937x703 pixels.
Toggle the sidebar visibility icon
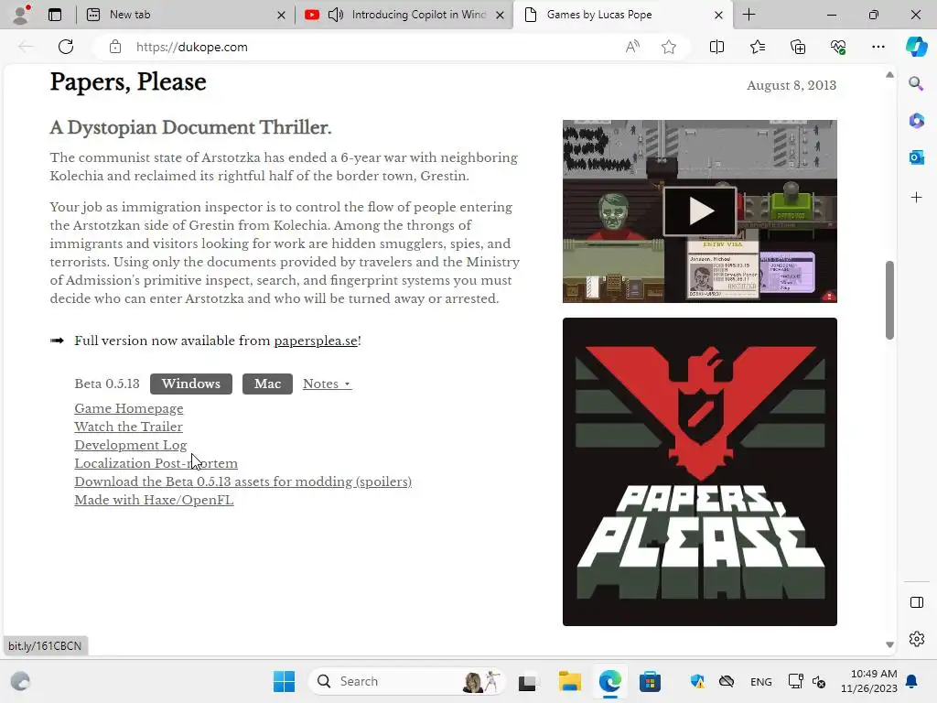916,602
